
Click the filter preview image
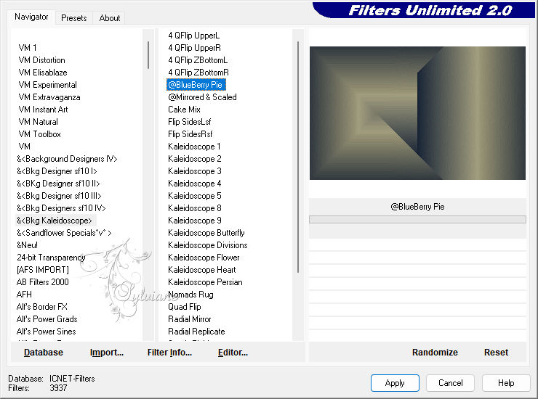click(417, 113)
